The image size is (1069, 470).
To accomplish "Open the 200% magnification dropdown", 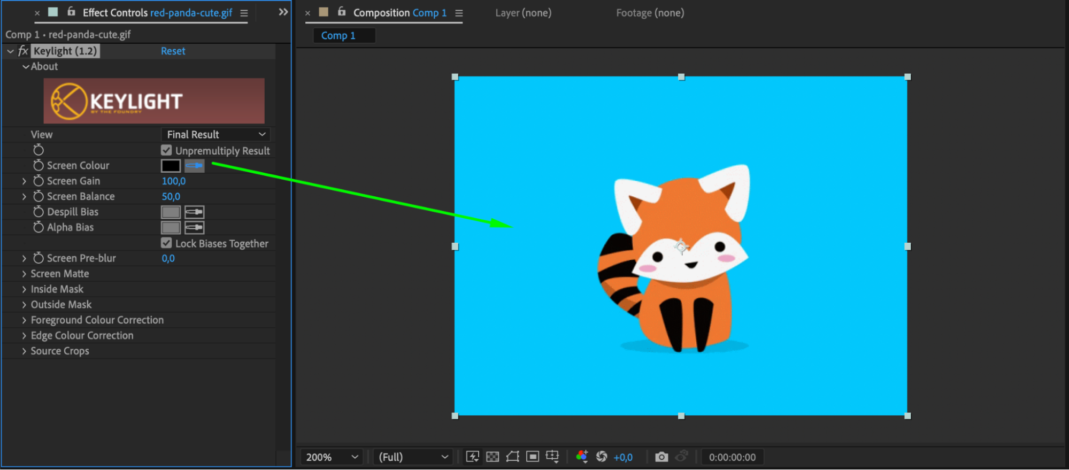I will [x=331, y=457].
